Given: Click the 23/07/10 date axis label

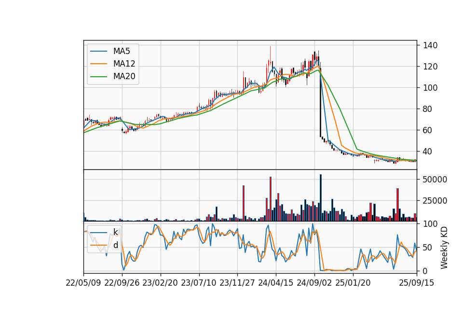Looking at the screenshot, I should point(199,283).
